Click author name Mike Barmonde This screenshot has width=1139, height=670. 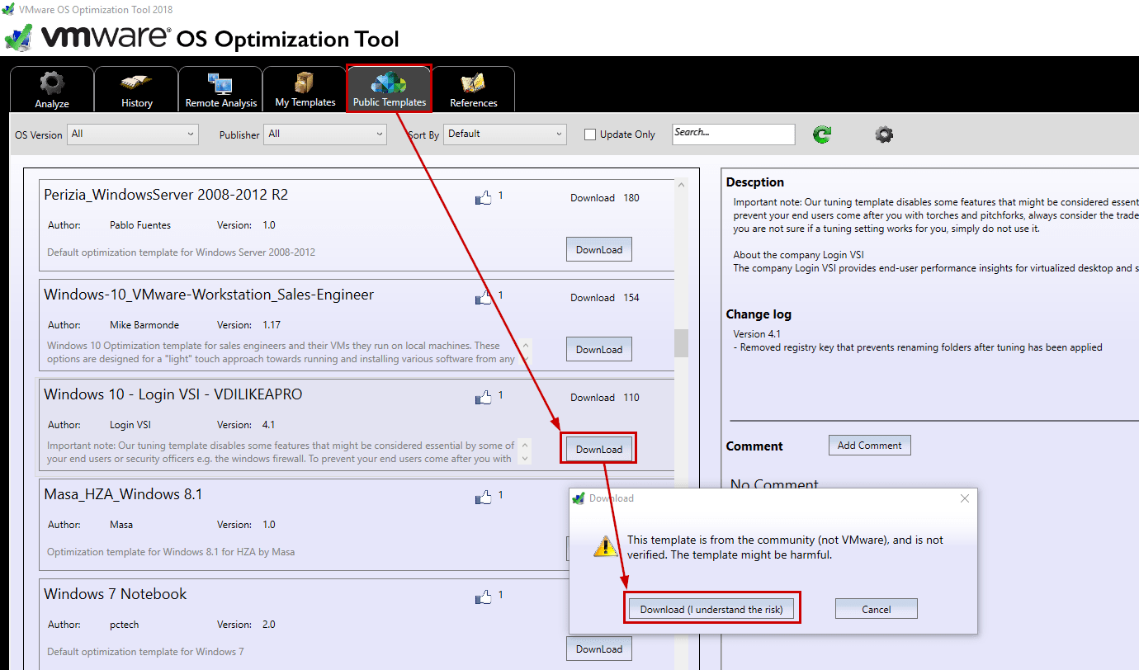pyautogui.click(x=144, y=324)
